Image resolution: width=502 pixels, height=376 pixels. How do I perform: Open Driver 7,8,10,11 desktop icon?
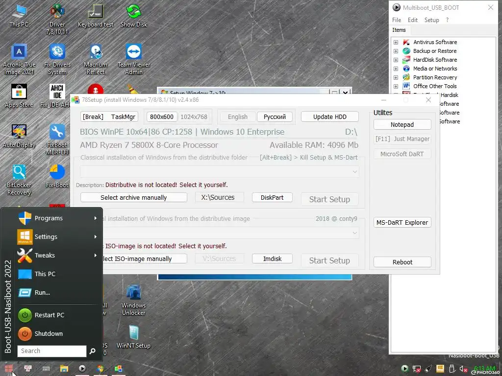pyautogui.click(x=57, y=19)
